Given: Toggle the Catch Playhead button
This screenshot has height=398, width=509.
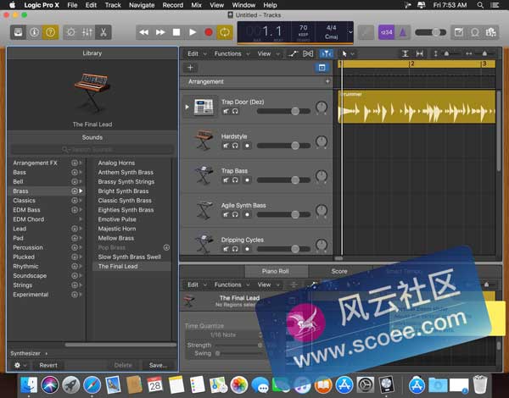Looking at the screenshot, I should 327,54.
